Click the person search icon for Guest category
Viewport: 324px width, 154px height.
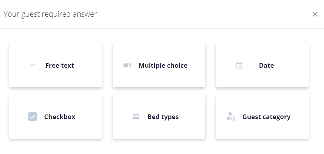231,117
